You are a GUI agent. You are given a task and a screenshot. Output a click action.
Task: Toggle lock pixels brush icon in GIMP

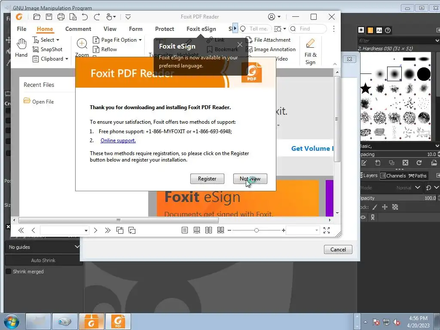pyautogui.click(x=375, y=207)
